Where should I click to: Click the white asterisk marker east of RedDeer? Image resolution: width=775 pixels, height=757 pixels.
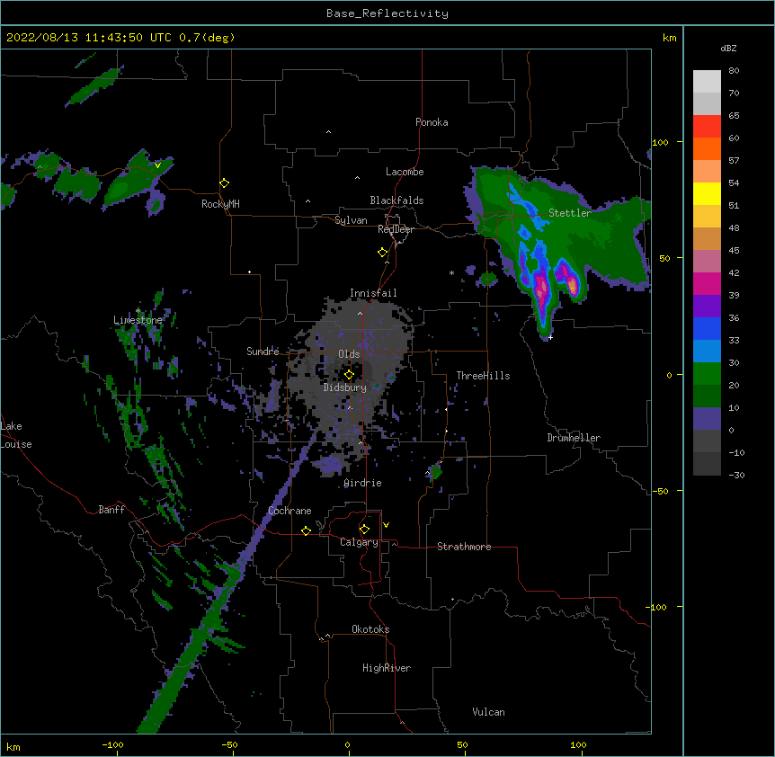coord(451,272)
